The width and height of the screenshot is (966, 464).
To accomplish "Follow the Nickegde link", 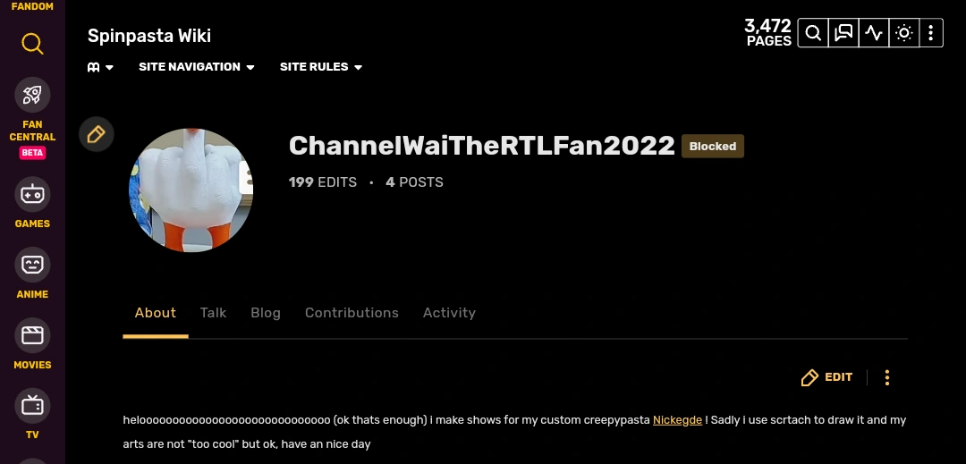I will [x=677, y=420].
